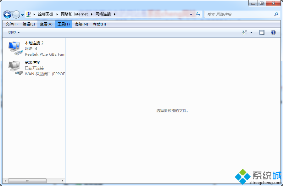Open the 文件(F) menu
The image size is (283, 186).
(12, 24)
